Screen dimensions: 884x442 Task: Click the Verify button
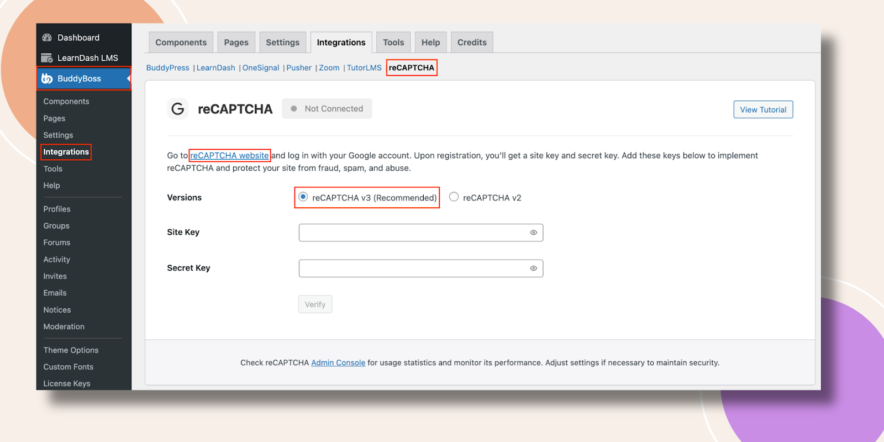pyautogui.click(x=315, y=304)
